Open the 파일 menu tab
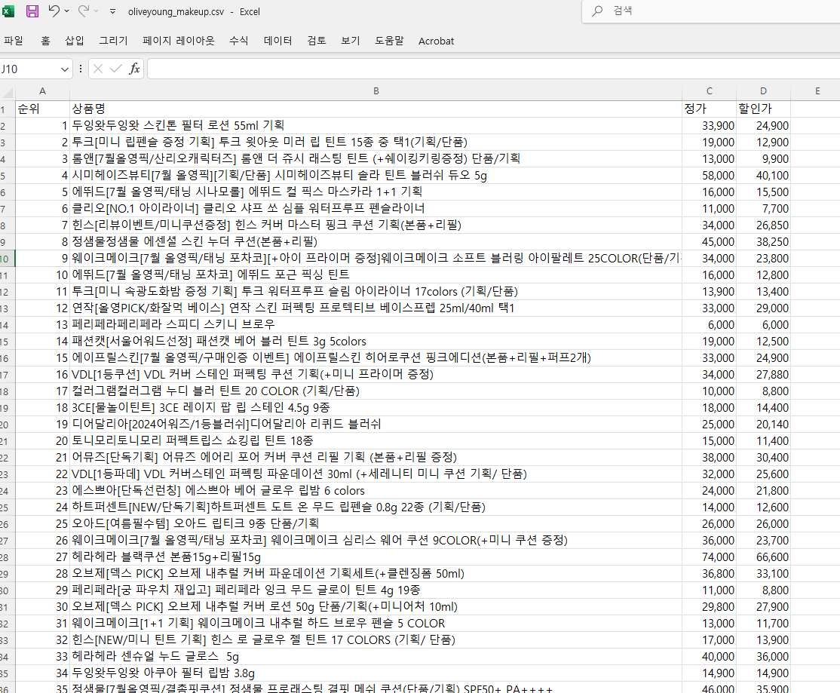This screenshot has height=693, width=840. pos(14,41)
